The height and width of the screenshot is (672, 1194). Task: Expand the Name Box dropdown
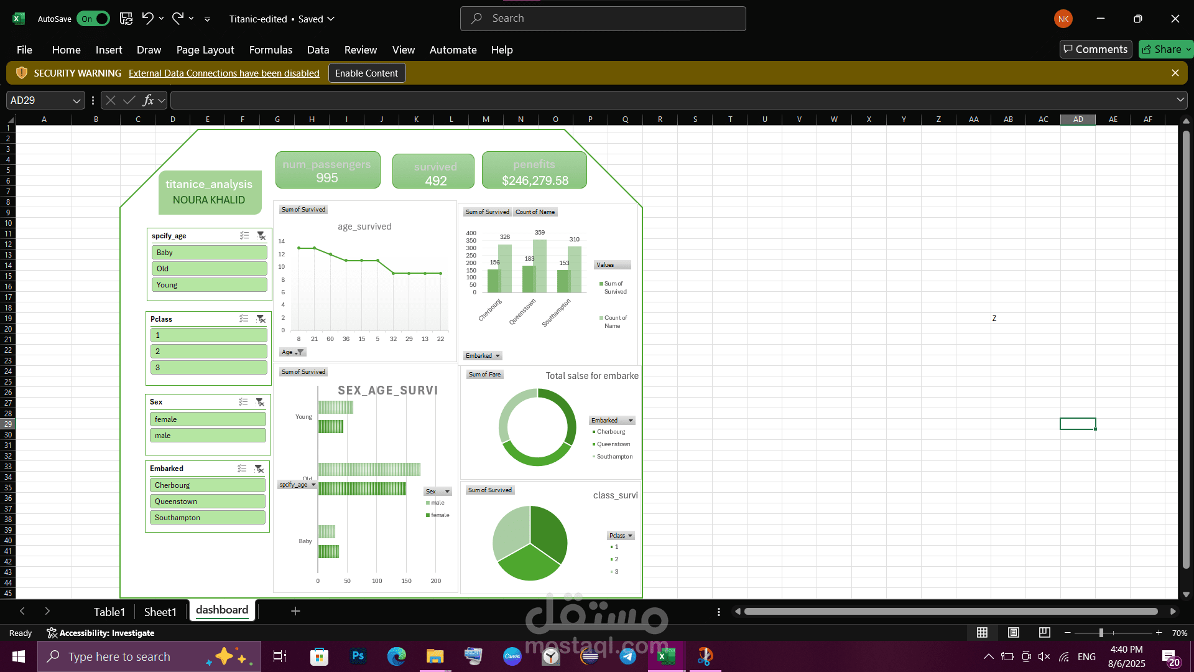point(76,100)
